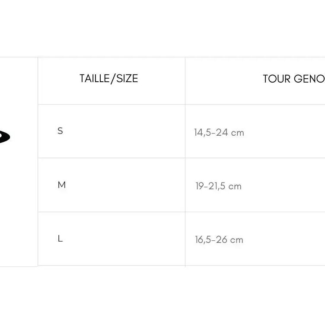Click the white area below the table
This screenshot has height=325, width=325.
click(162, 296)
